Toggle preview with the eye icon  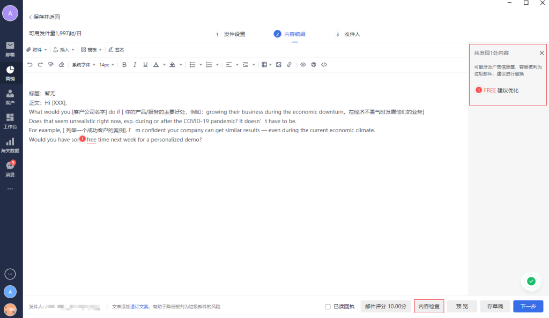tap(303, 65)
